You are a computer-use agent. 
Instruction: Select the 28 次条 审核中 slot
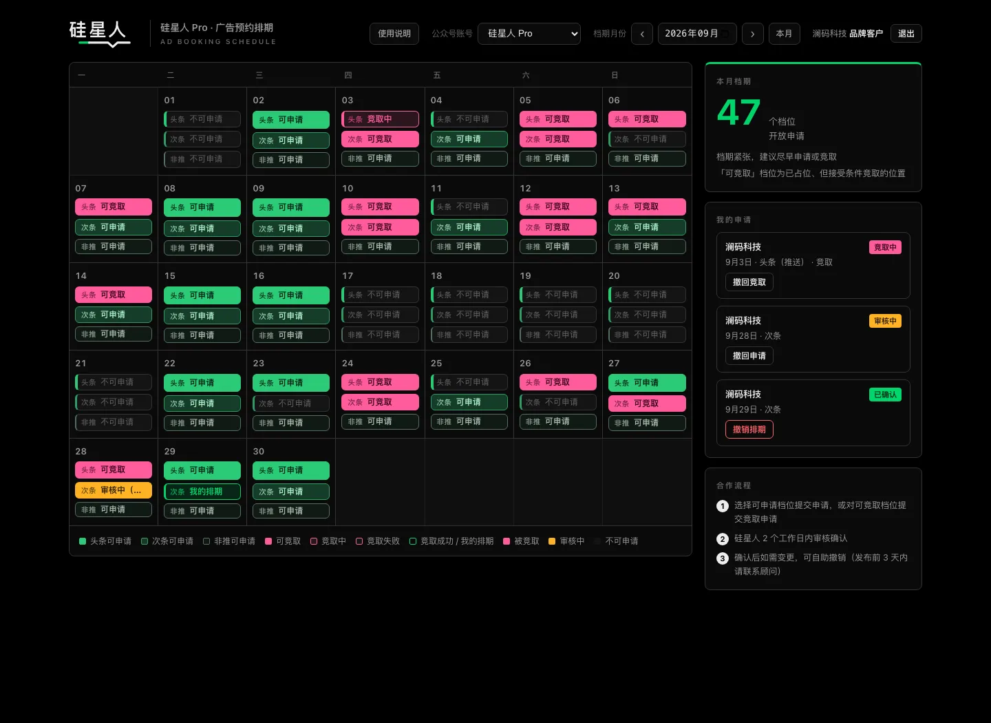click(114, 490)
